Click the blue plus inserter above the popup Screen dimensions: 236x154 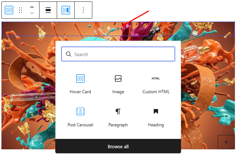pyautogui.click(x=118, y=28)
